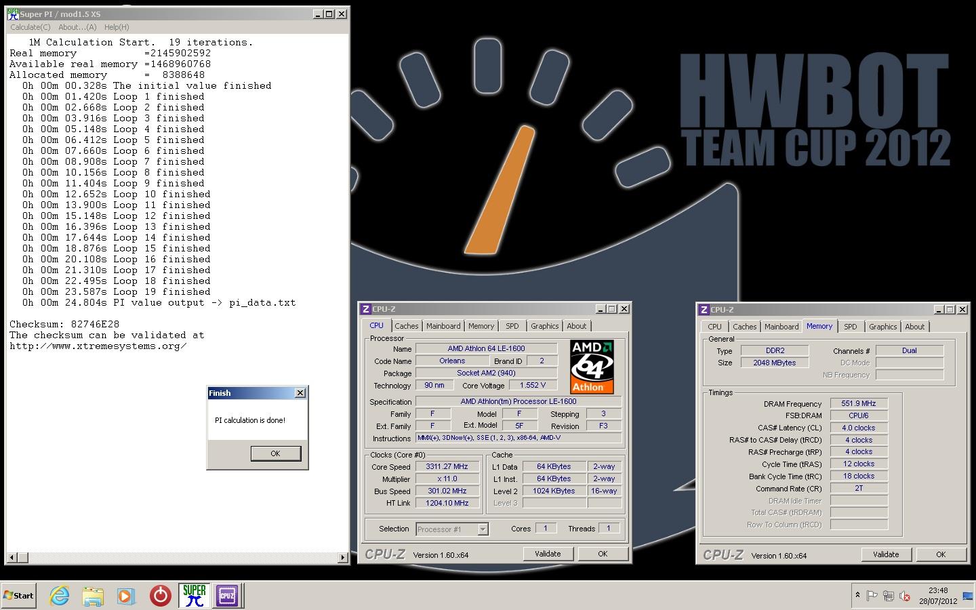Open the Help(H) menu in Super PI
This screenshot has height=610, width=976.
point(117,27)
